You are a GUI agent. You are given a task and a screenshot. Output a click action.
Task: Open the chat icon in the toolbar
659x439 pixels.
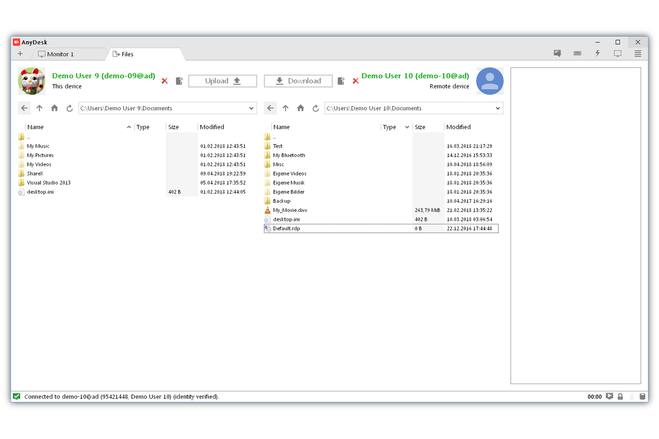(557, 54)
